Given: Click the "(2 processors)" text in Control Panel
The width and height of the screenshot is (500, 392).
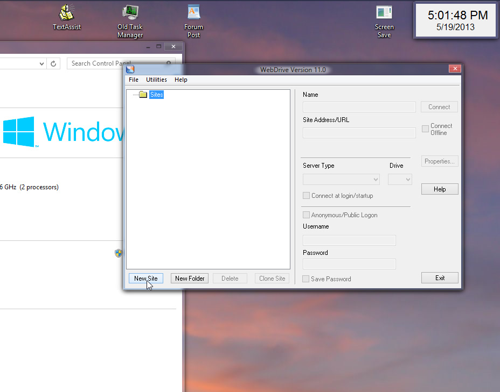Looking at the screenshot, I should coord(39,187).
